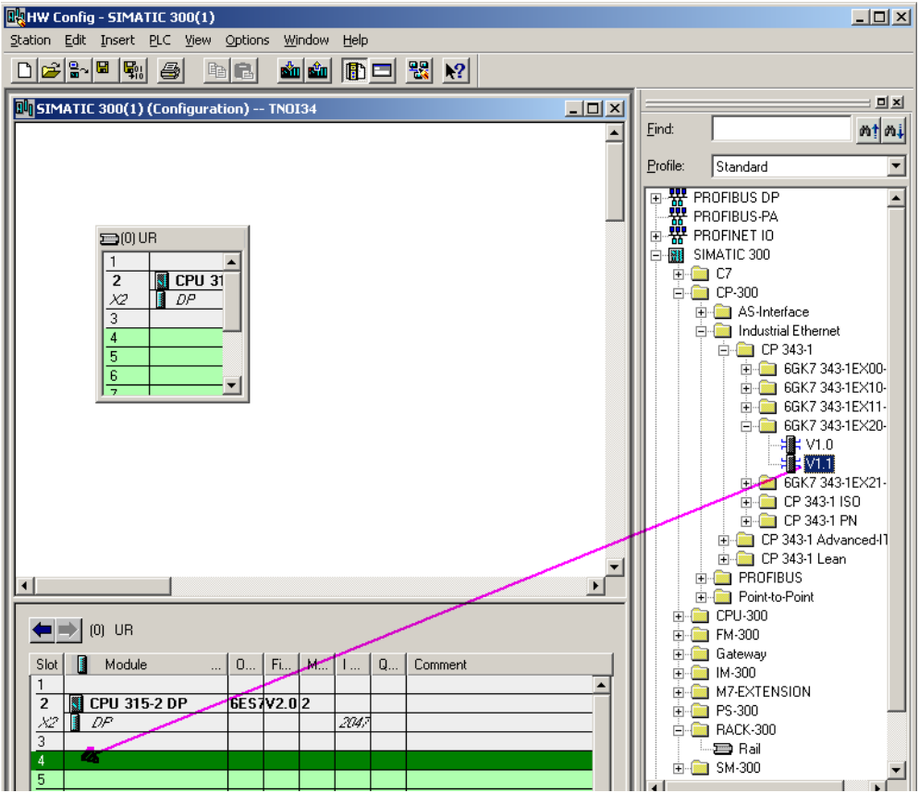Click the Download to Module toolbar icon
The width and height of the screenshot is (919, 793).
[x=290, y=70]
